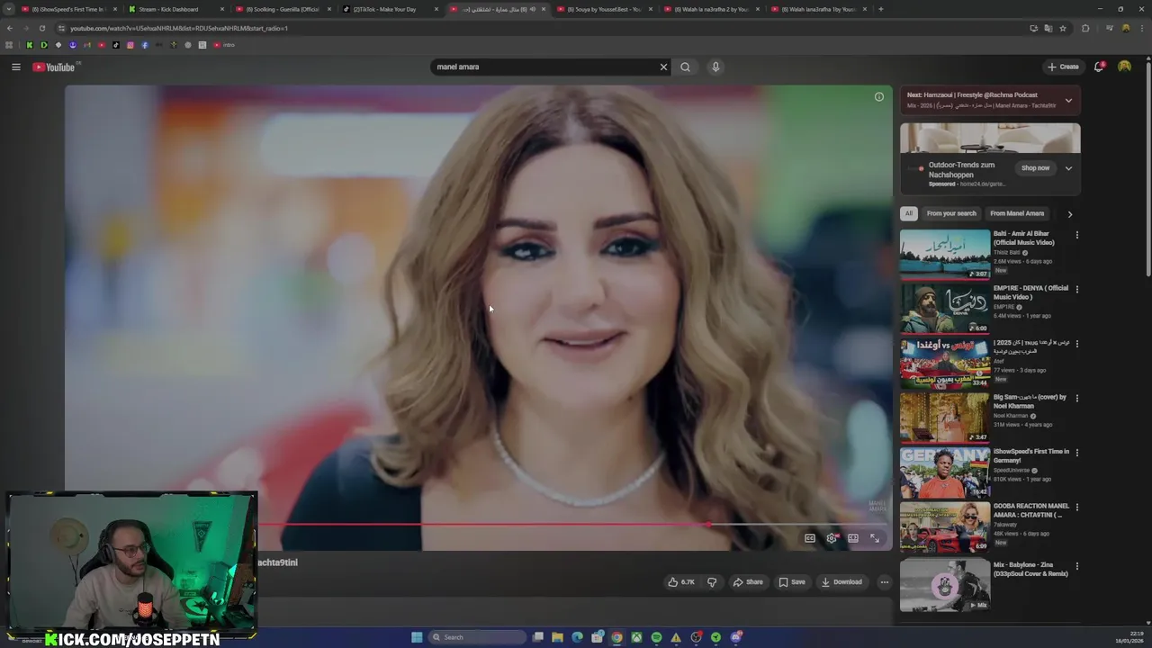The width and height of the screenshot is (1152, 648).
Task: Save the video to a playlist
Action: click(x=792, y=582)
